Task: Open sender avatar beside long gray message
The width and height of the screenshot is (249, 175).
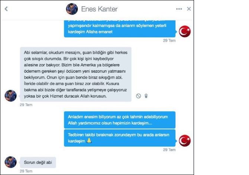Action: click(x=11, y=96)
